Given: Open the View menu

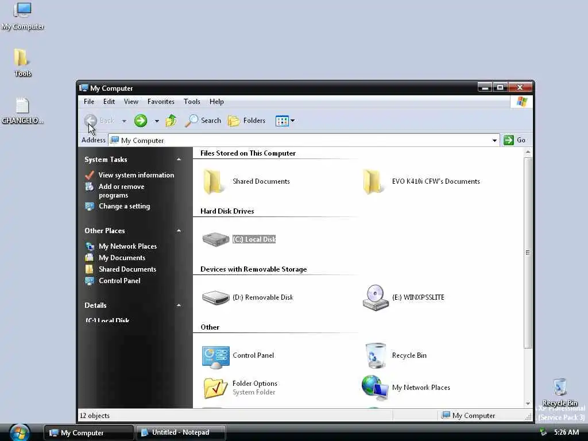Looking at the screenshot, I should coord(131,102).
